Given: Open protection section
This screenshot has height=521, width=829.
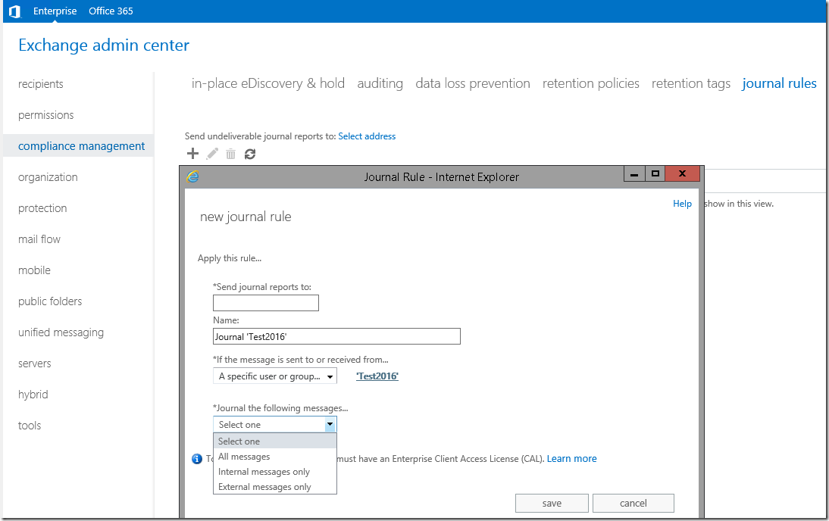Looking at the screenshot, I should [42, 208].
